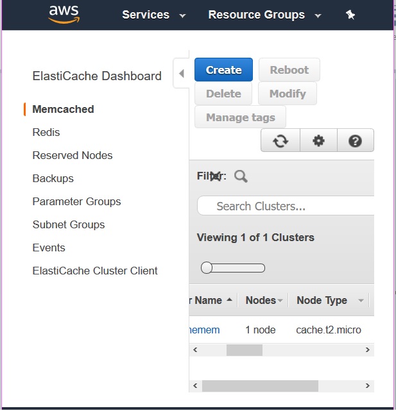Open the question mark help icon

355,141
